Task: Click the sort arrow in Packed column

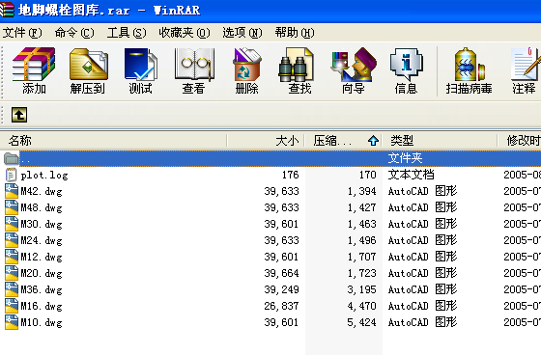Action: coord(373,141)
